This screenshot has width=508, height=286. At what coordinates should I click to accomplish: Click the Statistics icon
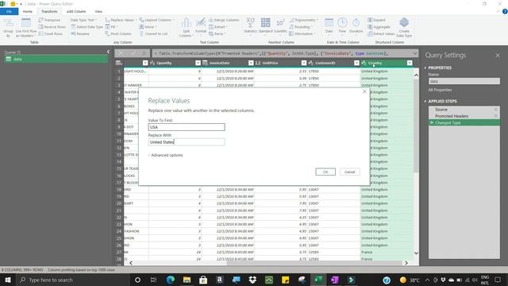pyautogui.click(x=250, y=26)
